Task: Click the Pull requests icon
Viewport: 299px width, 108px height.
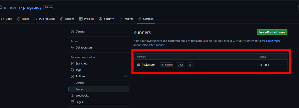Action: click(x=36, y=19)
